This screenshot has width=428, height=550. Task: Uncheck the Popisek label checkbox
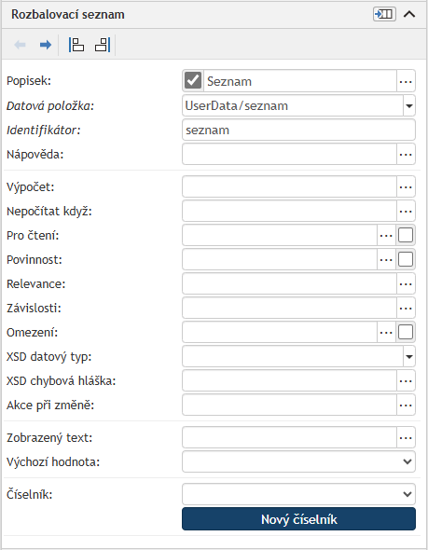pyautogui.click(x=193, y=80)
